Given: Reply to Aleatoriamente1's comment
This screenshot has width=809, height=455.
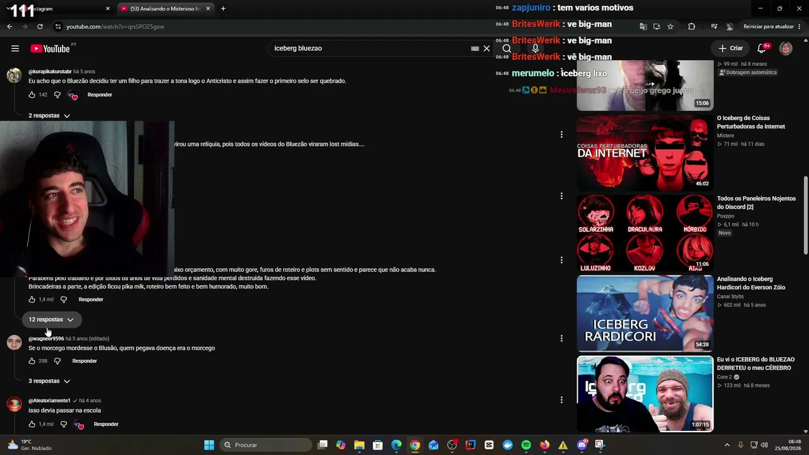Looking at the screenshot, I should pos(106,424).
